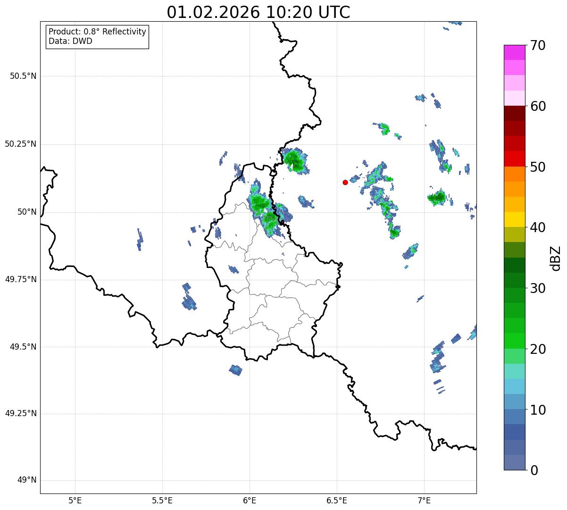Click the colorbar tick label 0
Viewport: 567px width, 510px height.
pos(534,470)
